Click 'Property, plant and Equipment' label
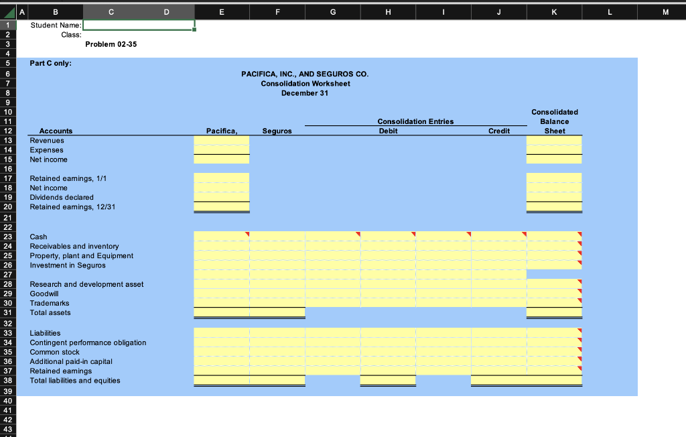 [x=81, y=256]
